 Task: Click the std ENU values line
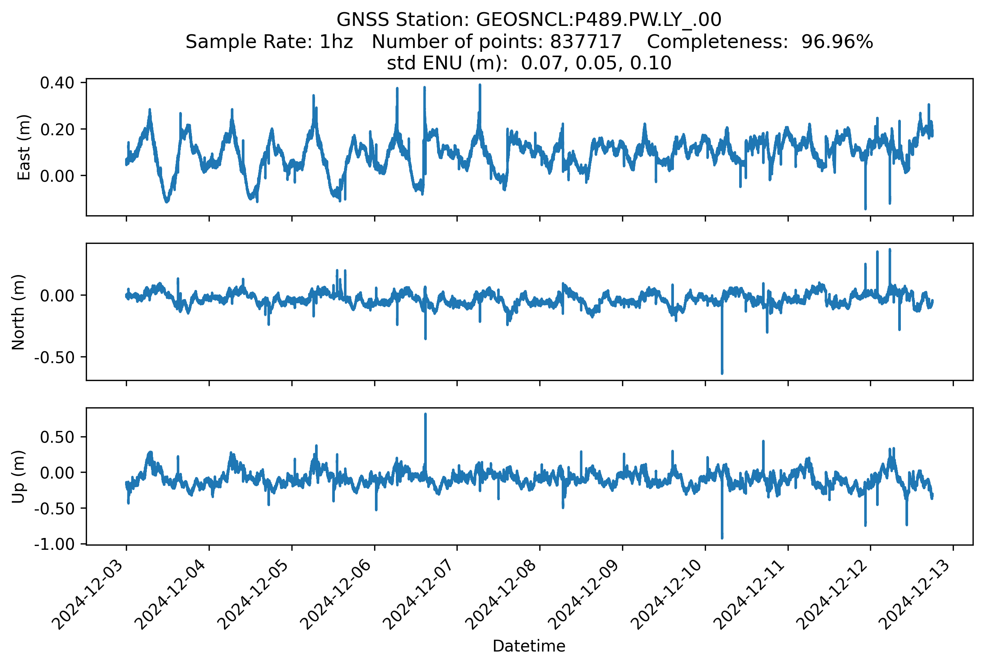click(x=529, y=63)
